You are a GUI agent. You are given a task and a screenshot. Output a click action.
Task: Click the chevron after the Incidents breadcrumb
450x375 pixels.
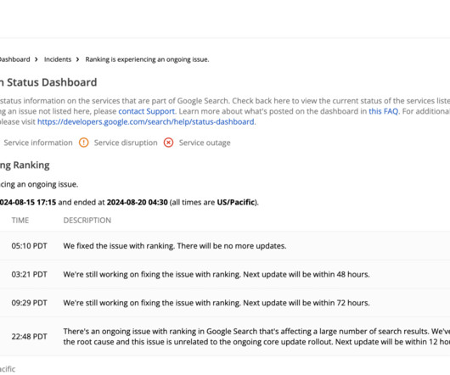point(78,59)
